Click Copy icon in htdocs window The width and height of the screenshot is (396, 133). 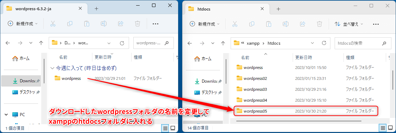click(251, 24)
